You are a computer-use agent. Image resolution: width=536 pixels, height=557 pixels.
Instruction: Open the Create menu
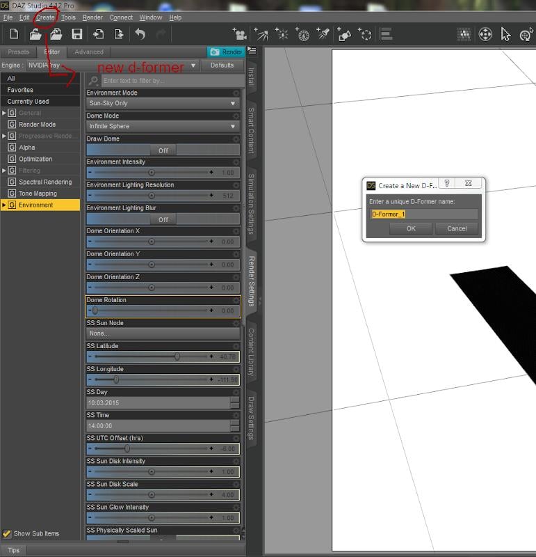coord(45,17)
